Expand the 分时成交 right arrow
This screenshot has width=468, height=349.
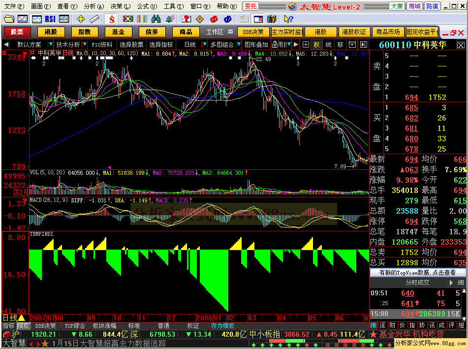pos(451,283)
